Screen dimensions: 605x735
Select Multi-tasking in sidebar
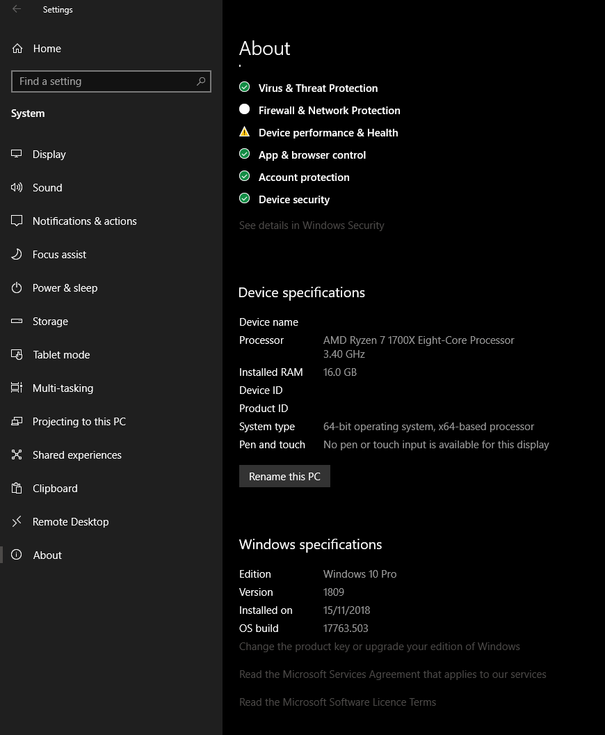tap(111, 388)
